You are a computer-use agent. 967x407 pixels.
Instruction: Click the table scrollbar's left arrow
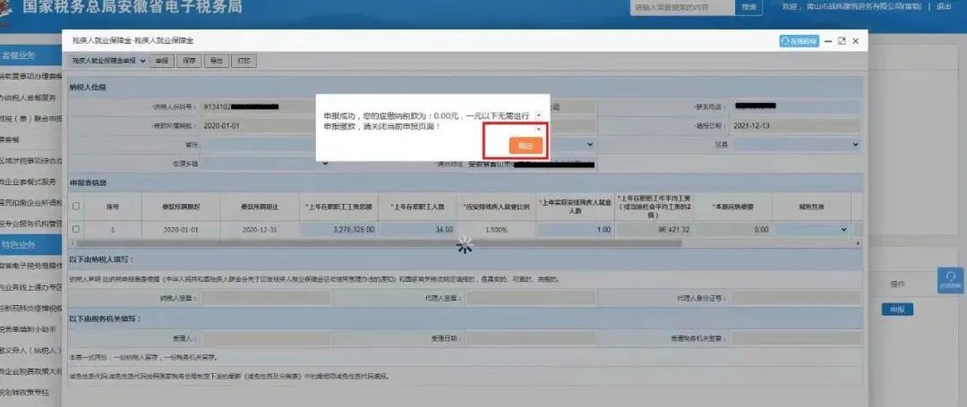click(x=71, y=243)
